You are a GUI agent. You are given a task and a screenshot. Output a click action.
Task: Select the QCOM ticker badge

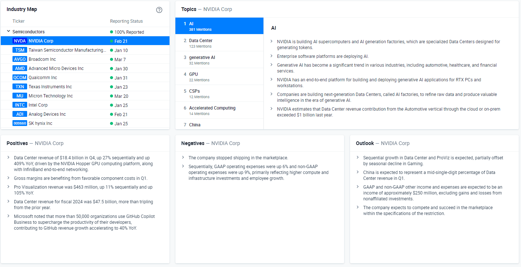[x=19, y=78]
